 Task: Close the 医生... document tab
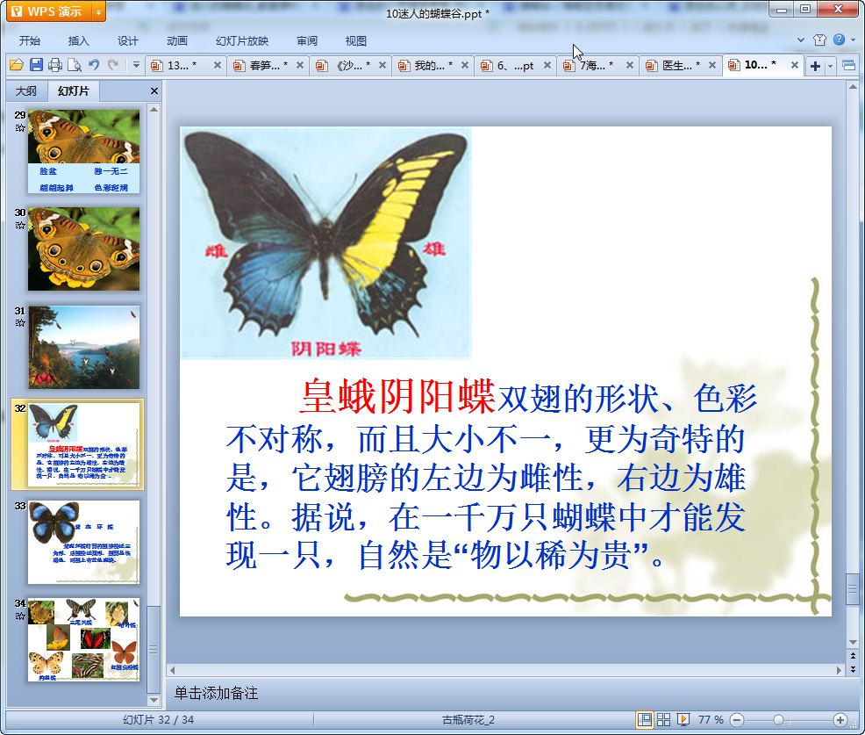pos(712,65)
